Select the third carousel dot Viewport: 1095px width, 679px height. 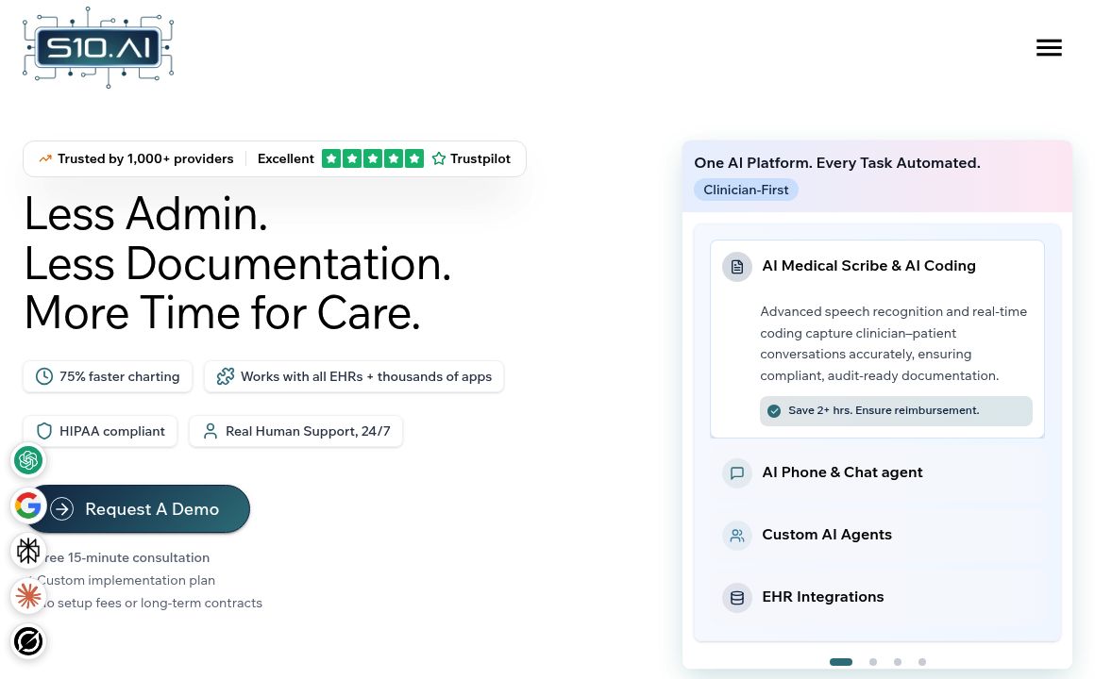(x=898, y=662)
